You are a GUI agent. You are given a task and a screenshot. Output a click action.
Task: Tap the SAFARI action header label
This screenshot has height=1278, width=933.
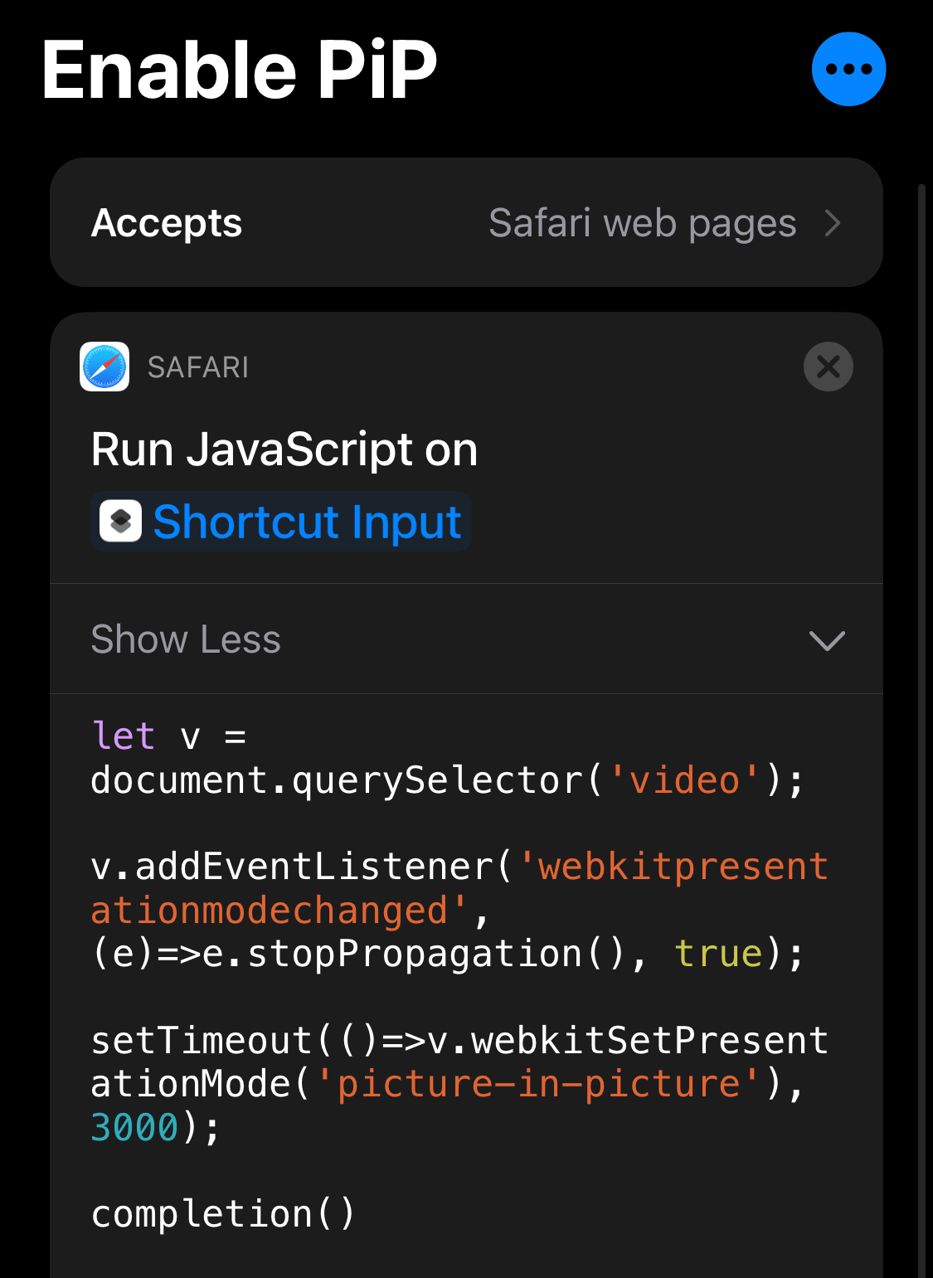(x=197, y=367)
